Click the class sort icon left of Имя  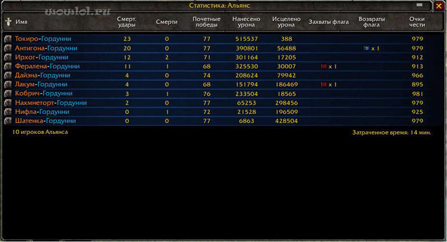tap(8, 21)
